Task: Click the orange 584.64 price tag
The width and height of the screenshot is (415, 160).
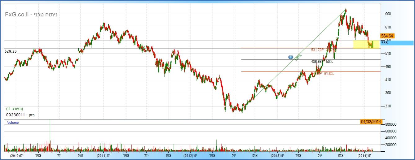Action: (x=387, y=36)
